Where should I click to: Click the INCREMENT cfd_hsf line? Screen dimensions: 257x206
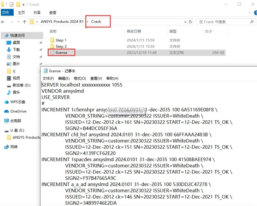(126, 135)
